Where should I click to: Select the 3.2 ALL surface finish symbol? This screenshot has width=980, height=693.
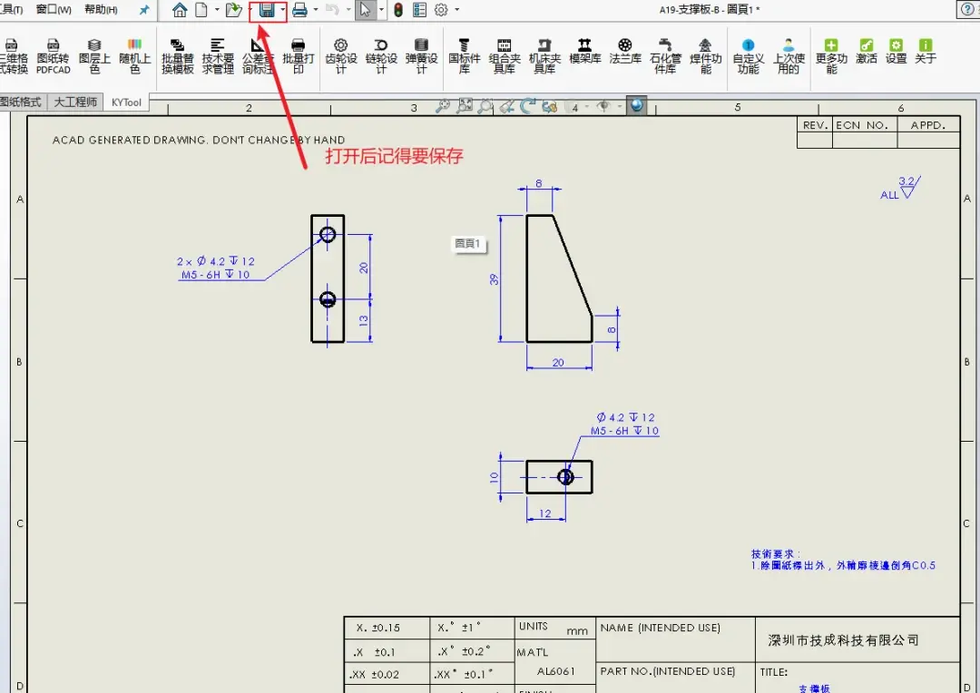tap(901, 188)
